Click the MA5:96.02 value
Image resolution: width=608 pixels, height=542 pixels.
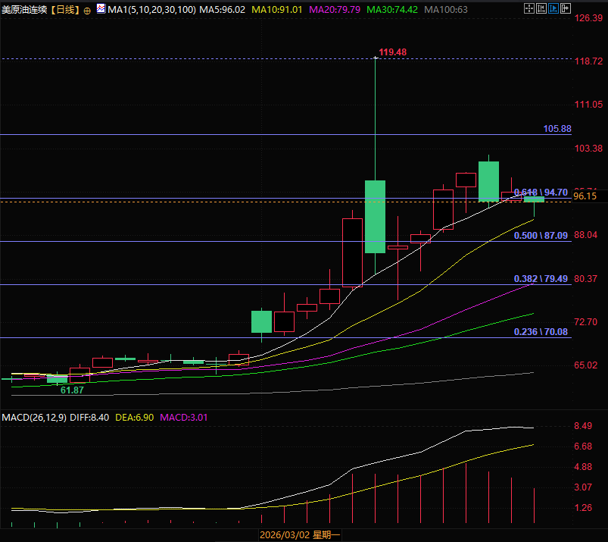point(222,10)
